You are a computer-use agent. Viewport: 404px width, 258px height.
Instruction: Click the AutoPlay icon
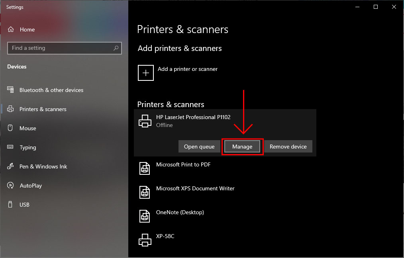point(10,186)
